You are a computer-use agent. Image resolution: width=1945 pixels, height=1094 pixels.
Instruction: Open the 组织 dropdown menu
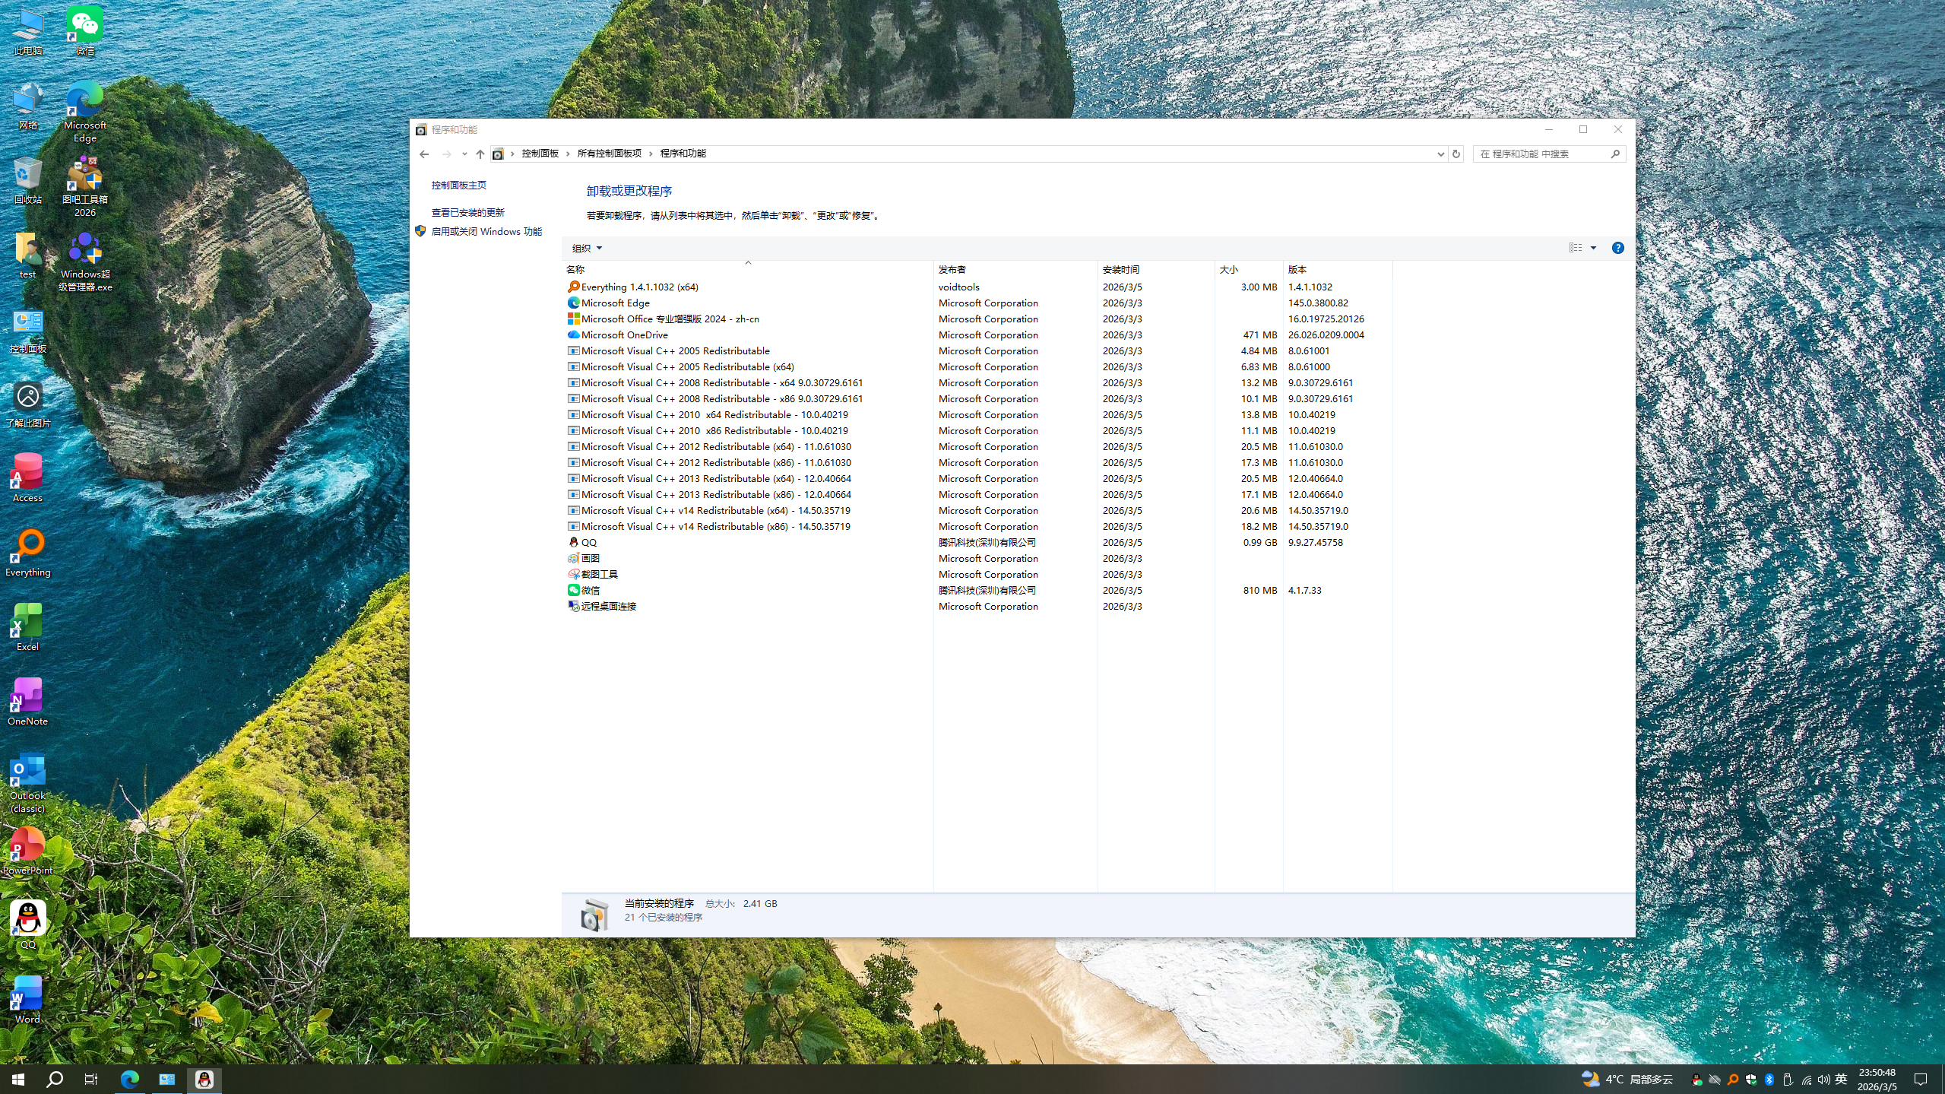(586, 247)
